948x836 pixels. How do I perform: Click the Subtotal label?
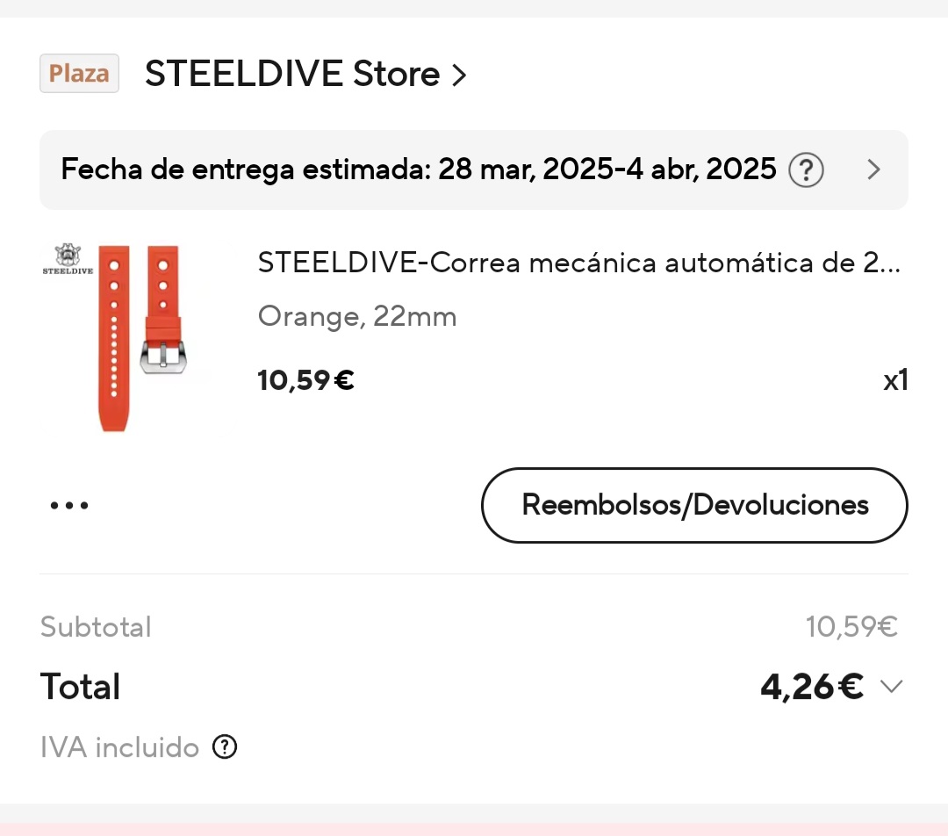click(96, 627)
